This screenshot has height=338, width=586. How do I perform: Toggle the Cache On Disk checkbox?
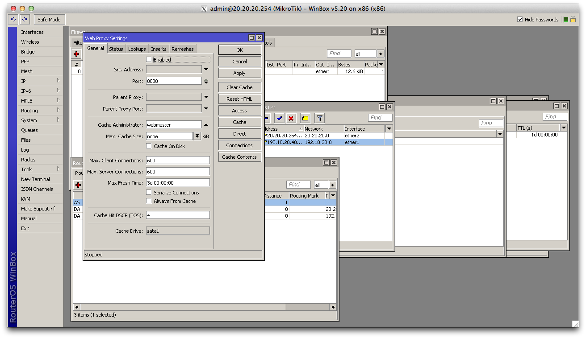click(149, 146)
